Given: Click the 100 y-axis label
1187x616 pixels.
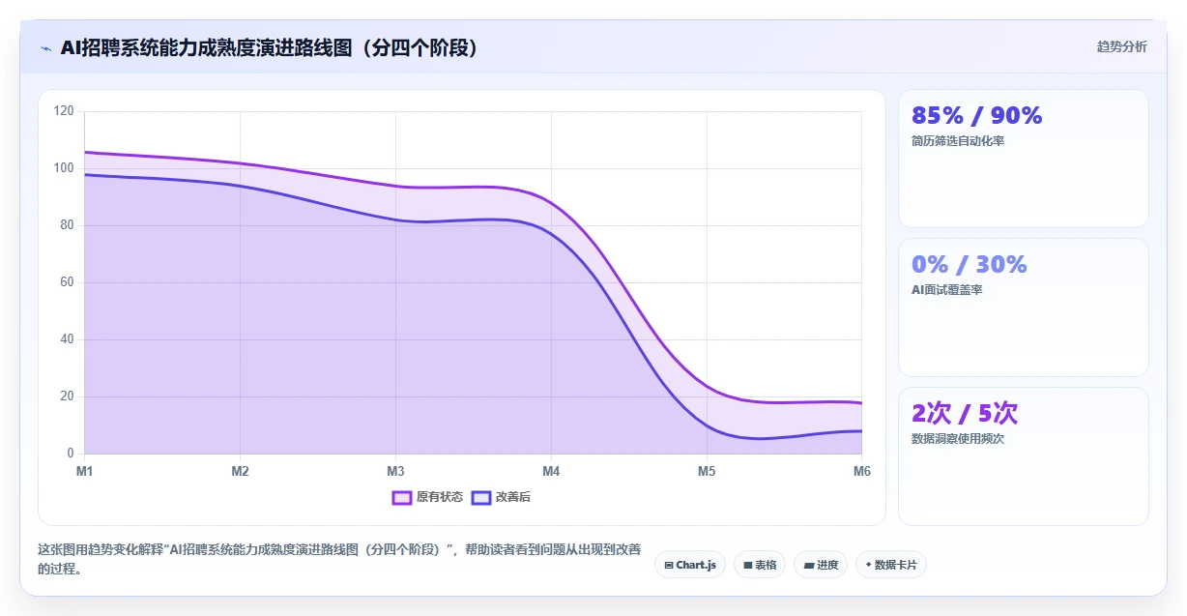Looking at the screenshot, I should coord(64,168).
